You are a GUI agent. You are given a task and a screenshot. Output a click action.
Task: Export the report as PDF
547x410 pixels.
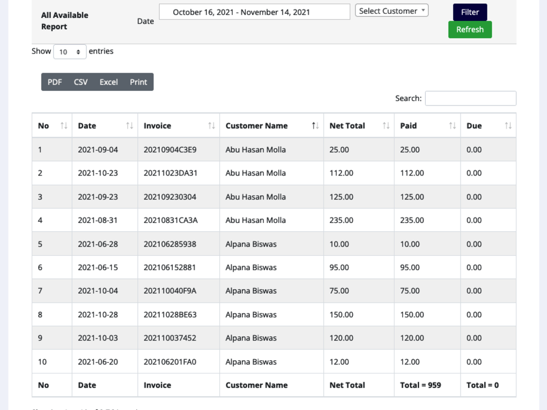point(55,82)
